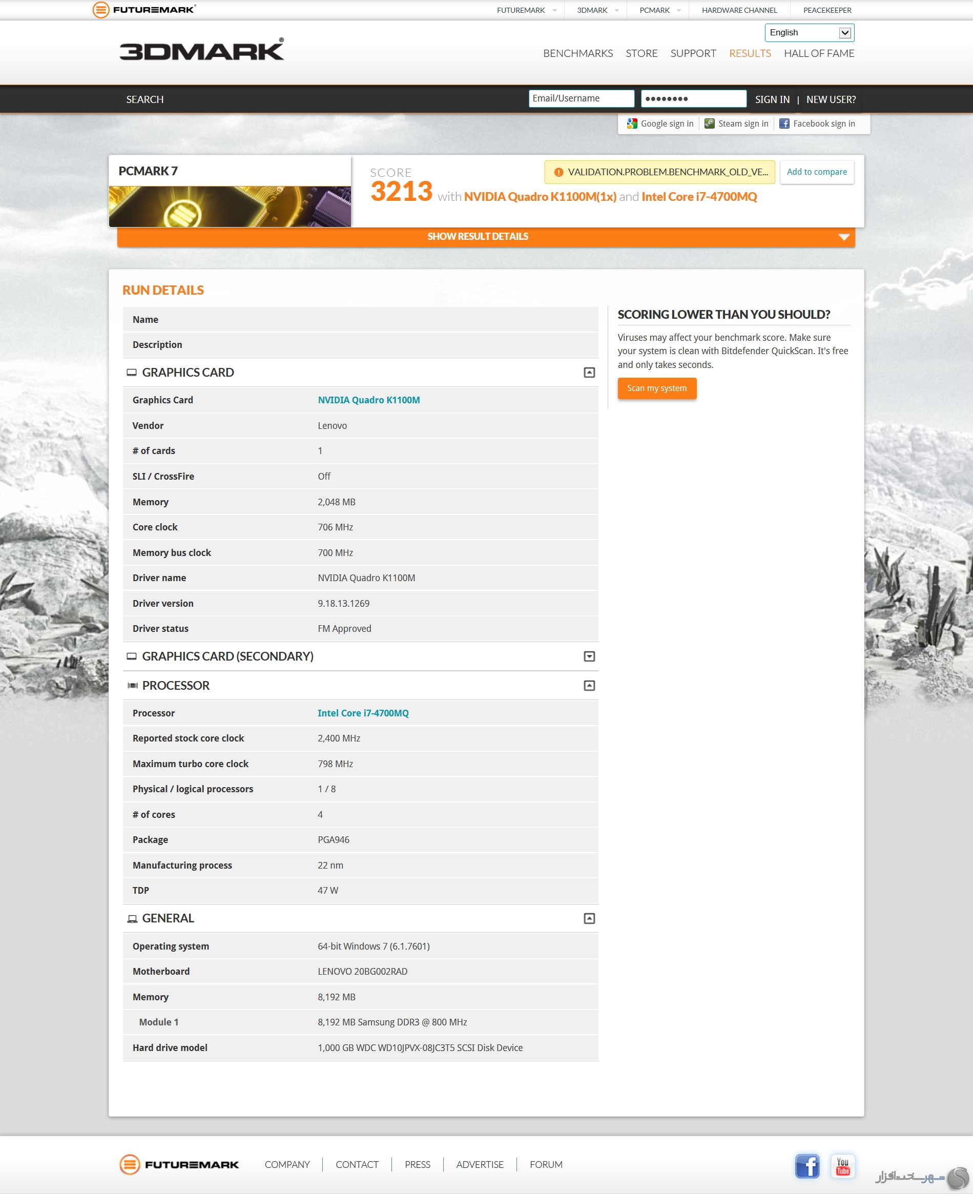The image size is (973, 1194).
Task: Expand the PCMark top menu arrow
Action: point(679,10)
